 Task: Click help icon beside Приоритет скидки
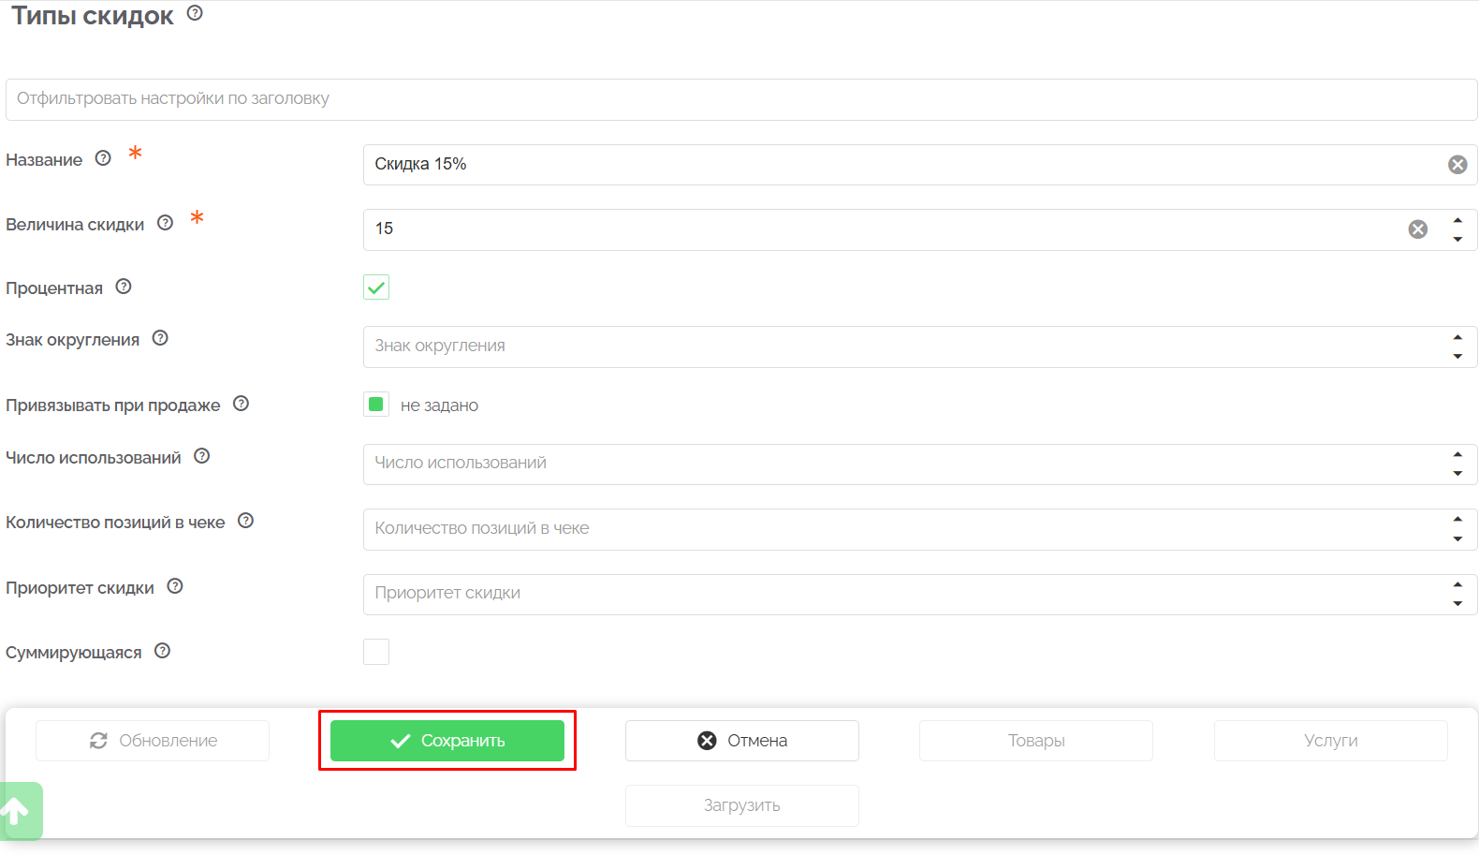pyautogui.click(x=175, y=586)
